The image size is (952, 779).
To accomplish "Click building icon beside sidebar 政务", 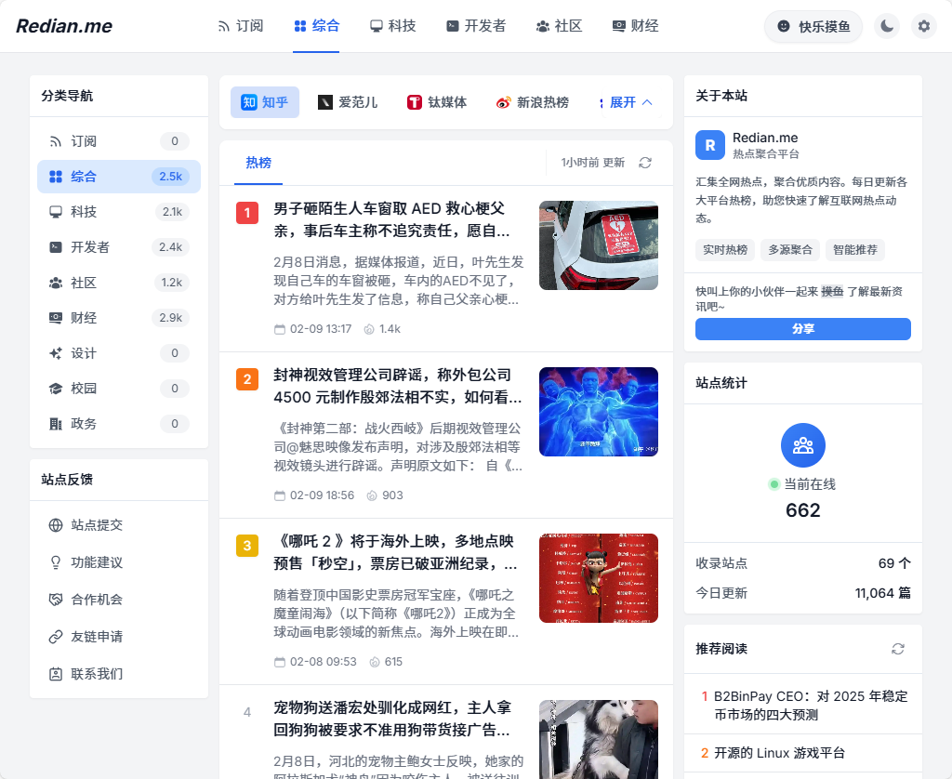I will [x=56, y=424].
